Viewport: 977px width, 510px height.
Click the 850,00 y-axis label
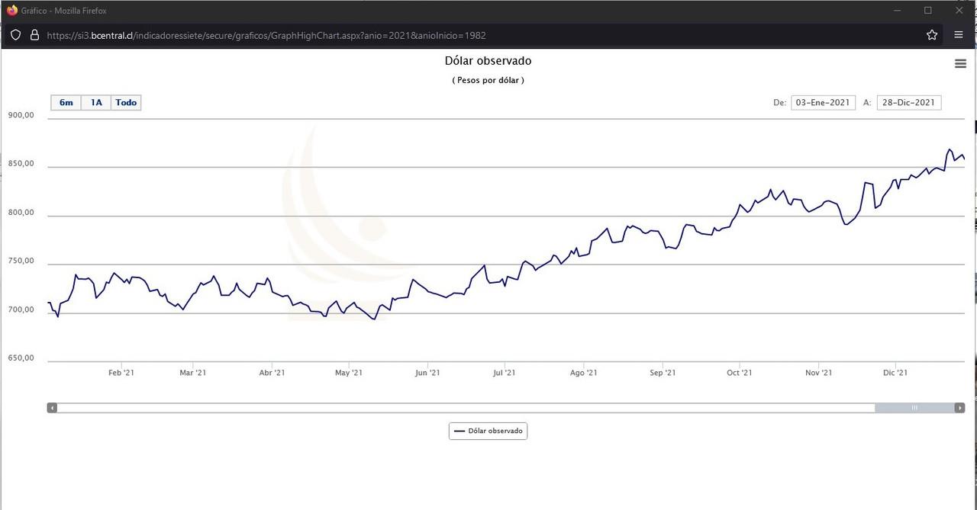[21, 164]
